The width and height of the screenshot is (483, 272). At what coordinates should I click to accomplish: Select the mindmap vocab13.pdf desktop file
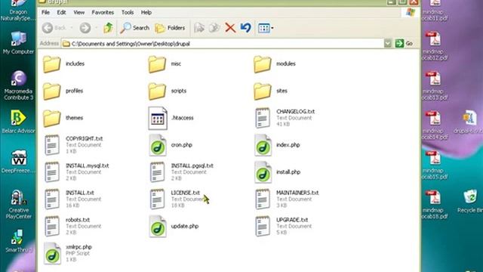coord(435,85)
